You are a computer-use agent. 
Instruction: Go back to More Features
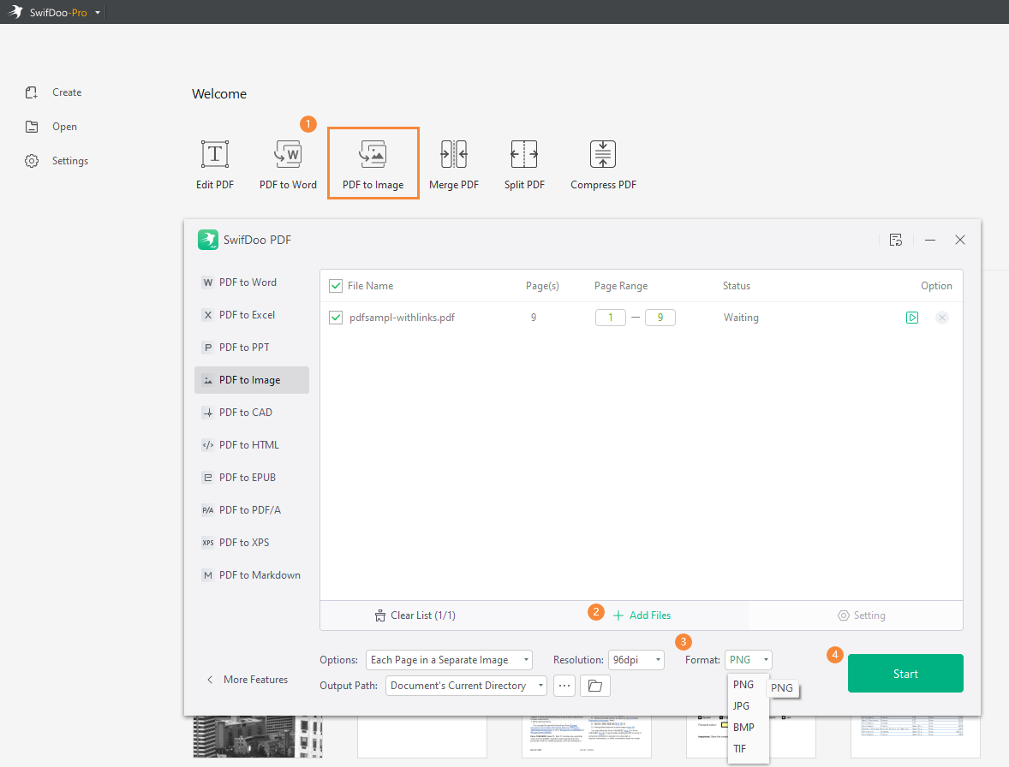(x=247, y=680)
